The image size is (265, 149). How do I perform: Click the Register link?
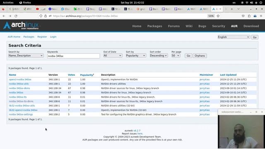coord(42,37)
